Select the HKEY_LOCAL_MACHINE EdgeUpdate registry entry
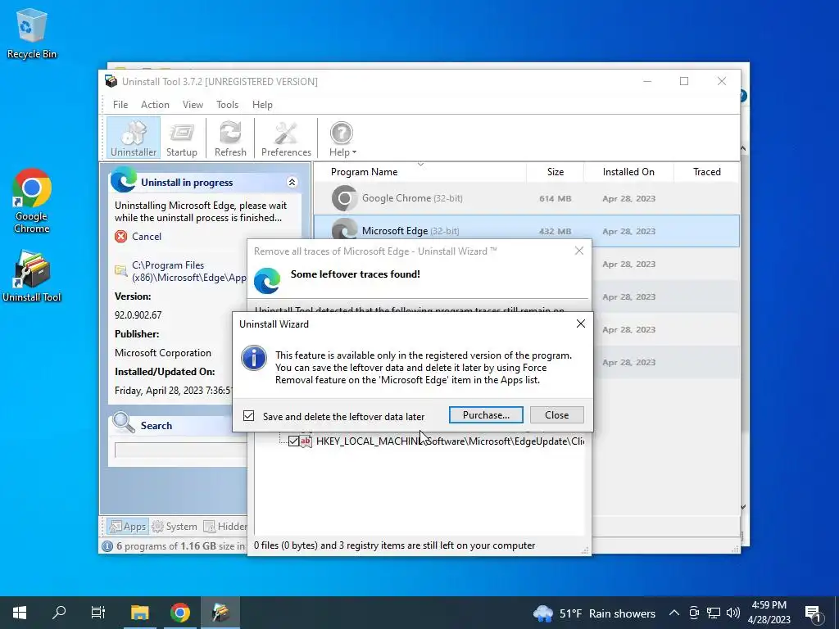This screenshot has height=629, width=839. tap(450, 441)
